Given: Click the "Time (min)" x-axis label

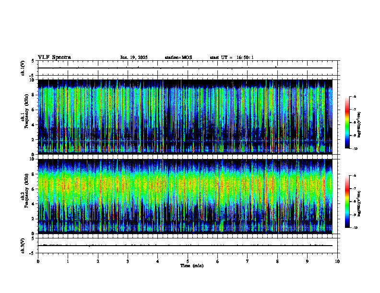Looking at the screenshot, I should 192,266.
